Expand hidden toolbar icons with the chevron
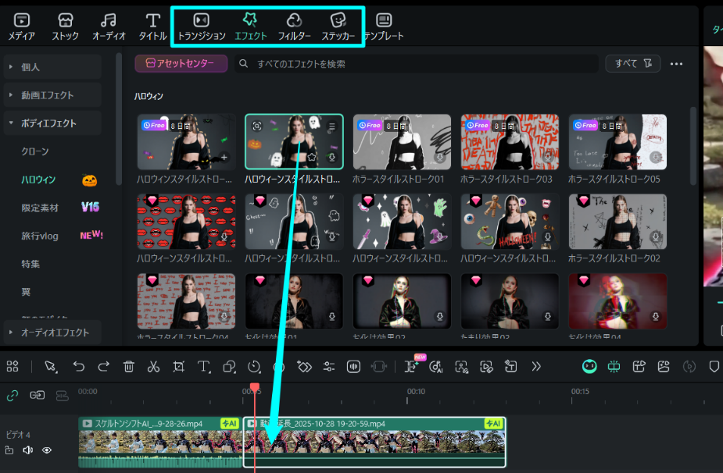This screenshot has height=473, width=723. click(x=535, y=365)
